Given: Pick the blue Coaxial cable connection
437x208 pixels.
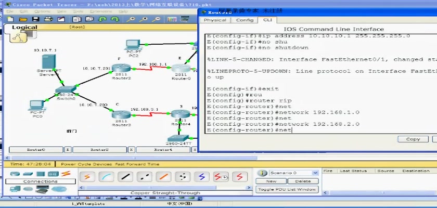Looking at the screenshot, I should pos(201,176).
